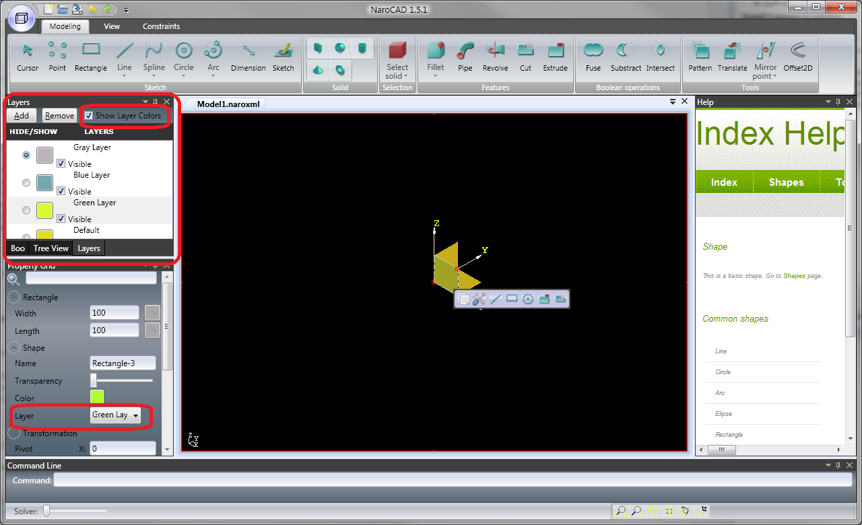Choose the Rectangle tool in the ribbon

tap(91, 57)
